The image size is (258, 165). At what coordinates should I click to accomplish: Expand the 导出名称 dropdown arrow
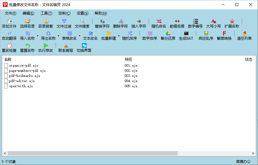[x=59, y=36]
